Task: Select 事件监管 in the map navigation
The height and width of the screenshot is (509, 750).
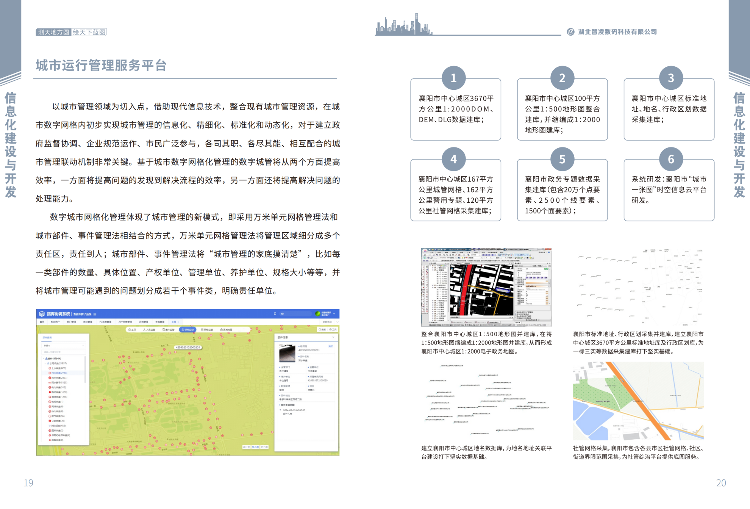Action: [x=169, y=330]
